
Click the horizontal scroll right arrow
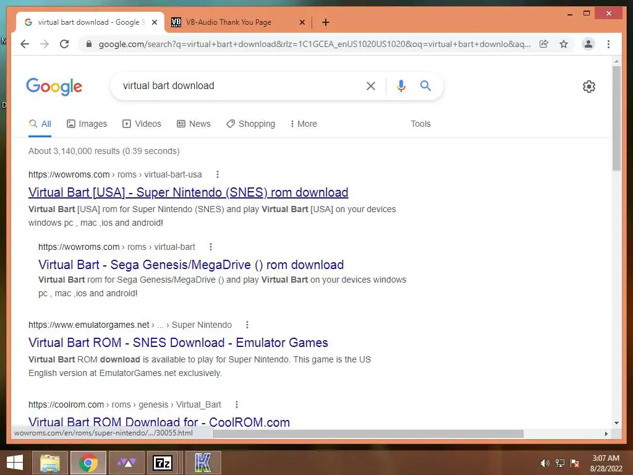pos(606,434)
